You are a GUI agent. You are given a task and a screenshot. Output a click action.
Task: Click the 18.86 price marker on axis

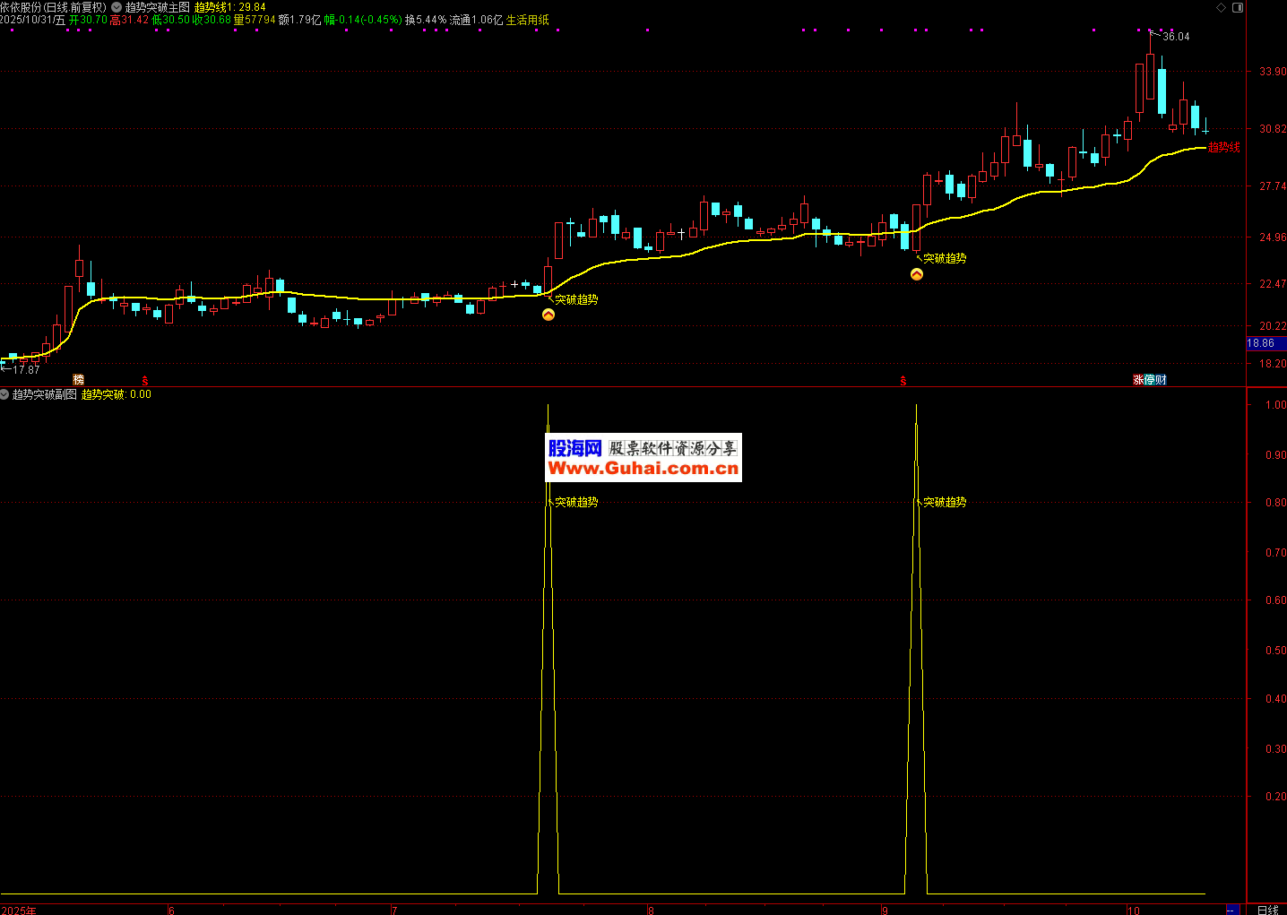pyautogui.click(x=1262, y=343)
